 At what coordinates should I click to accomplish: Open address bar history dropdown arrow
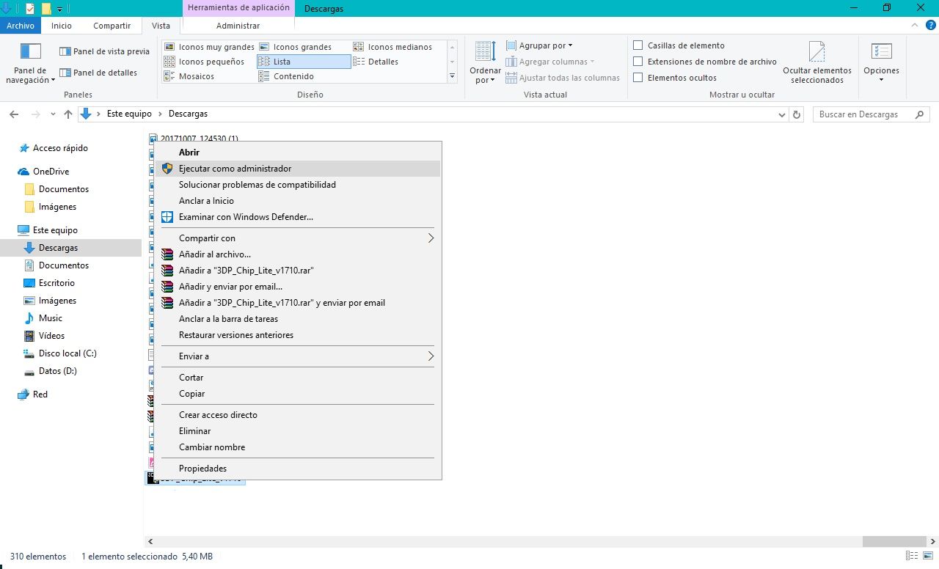782,114
